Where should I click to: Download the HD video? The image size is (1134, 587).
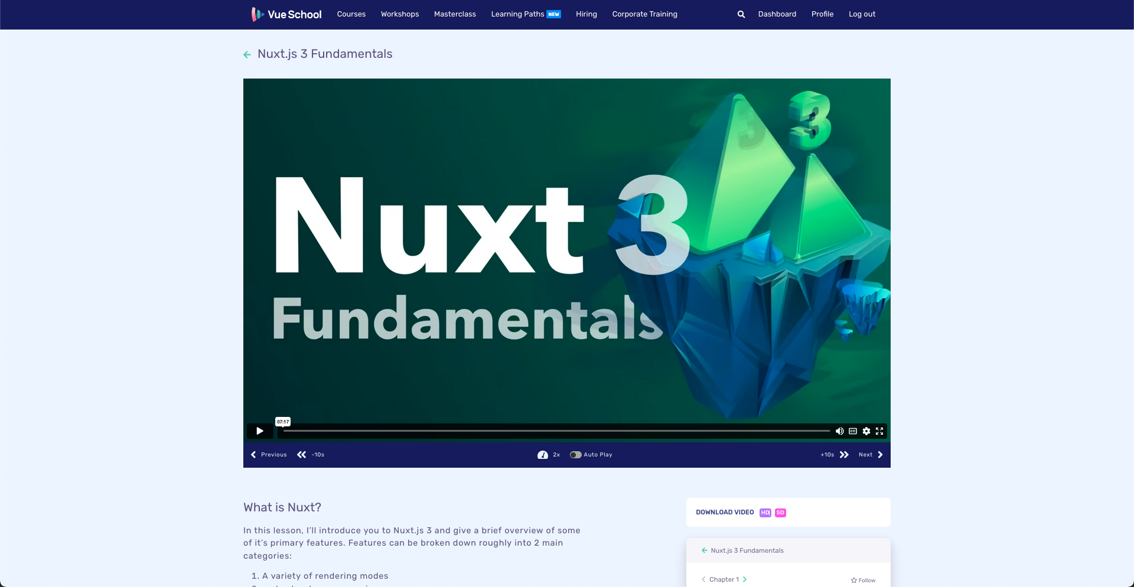(x=765, y=513)
